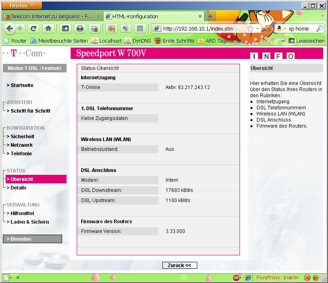Click the INFO letter I box
This screenshot has height=283, width=328.
[x=254, y=56]
